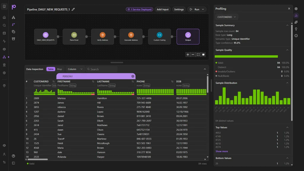Click the DAILY_NEW_REQUESTS input node icon
Image resolution: width=304 pixels, height=171 pixels.
coord(45,35)
